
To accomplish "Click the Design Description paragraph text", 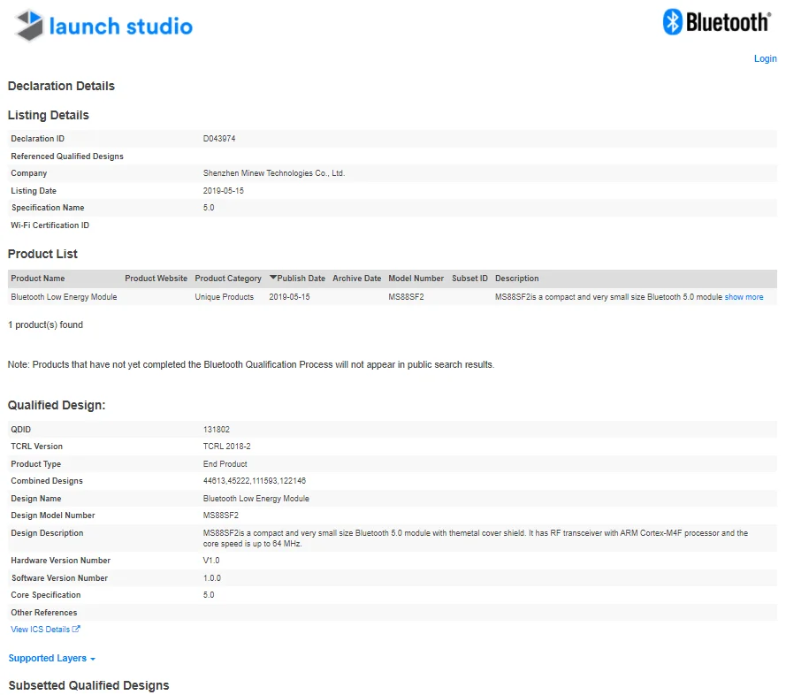I will coord(475,538).
